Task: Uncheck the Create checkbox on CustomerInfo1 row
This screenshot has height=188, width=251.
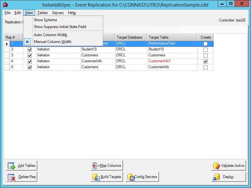Action: pyautogui.click(x=205, y=61)
